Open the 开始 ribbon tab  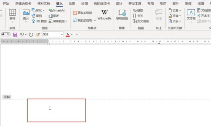coord(6,4)
